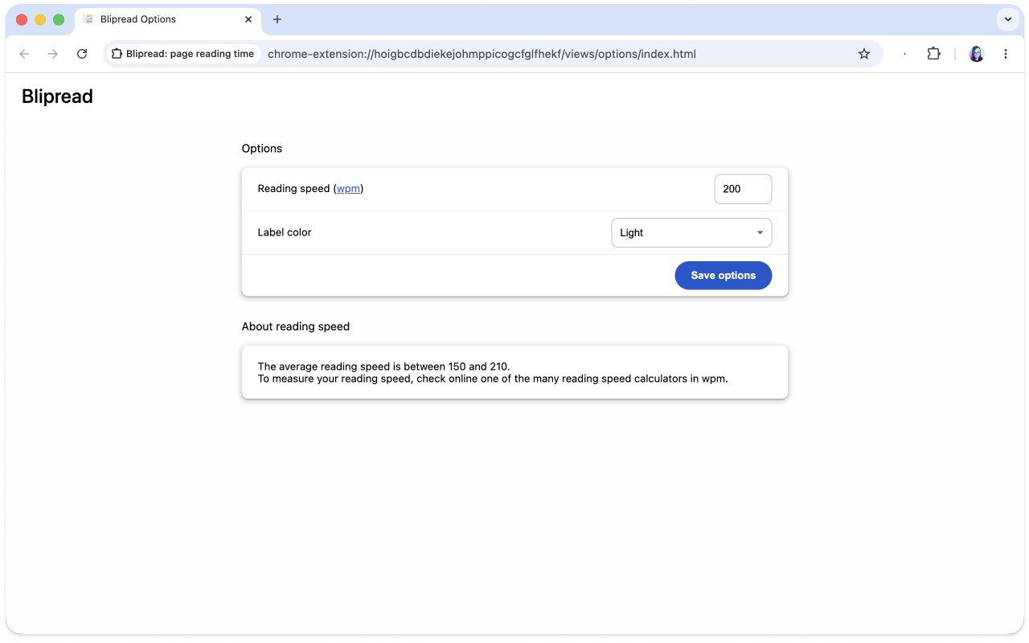Open Chrome's three-dot menu
Image resolution: width=1029 pixels, height=643 pixels.
pyautogui.click(x=1006, y=54)
